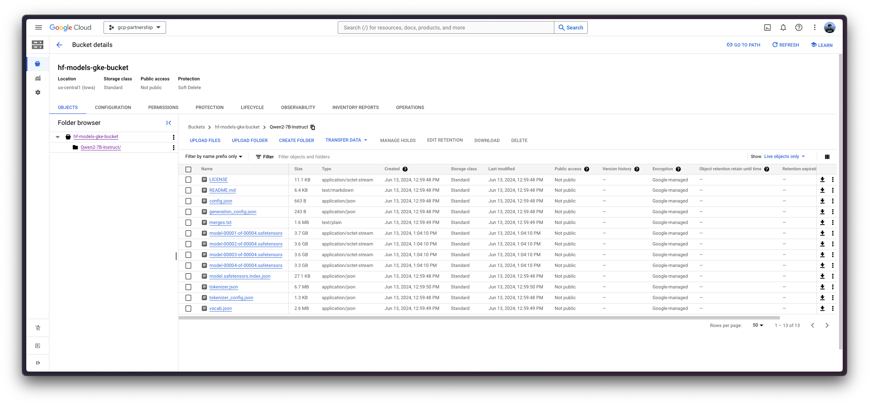Go back using the arrow beside Bucket details
This screenshot has height=405, width=869.
(59, 45)
